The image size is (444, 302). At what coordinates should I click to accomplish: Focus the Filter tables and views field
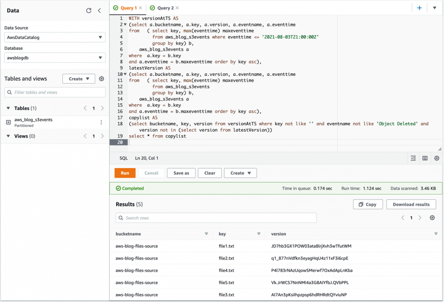(55, 92)
